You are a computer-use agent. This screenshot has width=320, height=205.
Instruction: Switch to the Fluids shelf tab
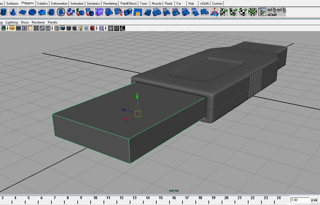pos(169,4)
